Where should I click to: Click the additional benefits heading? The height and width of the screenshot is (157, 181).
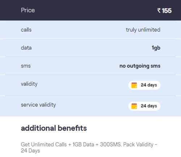(54, 128)
